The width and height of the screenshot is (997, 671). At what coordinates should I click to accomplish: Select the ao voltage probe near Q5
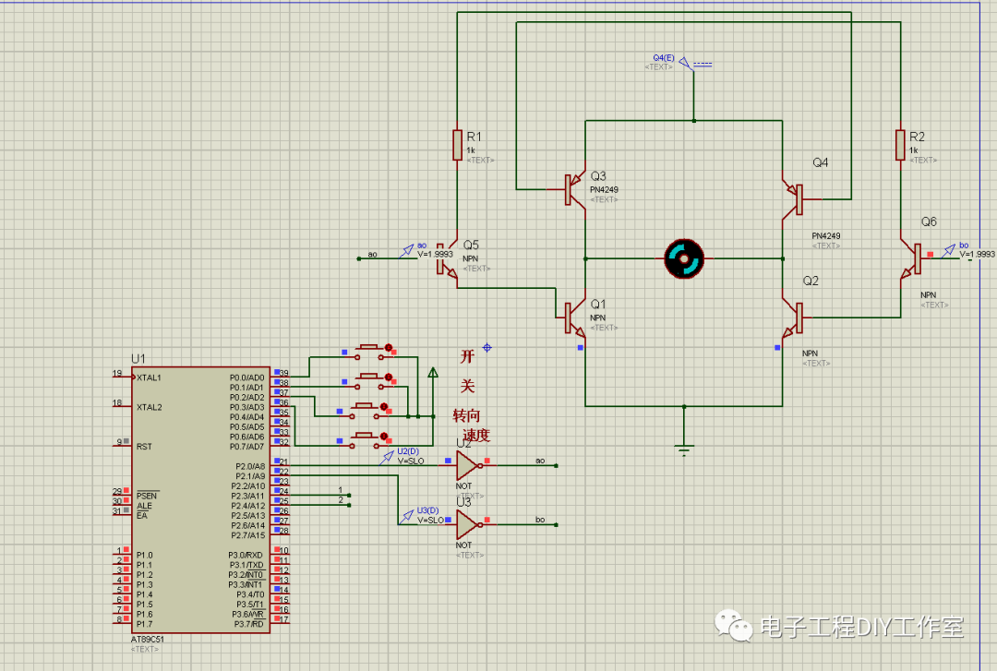(x=407, y=251)
